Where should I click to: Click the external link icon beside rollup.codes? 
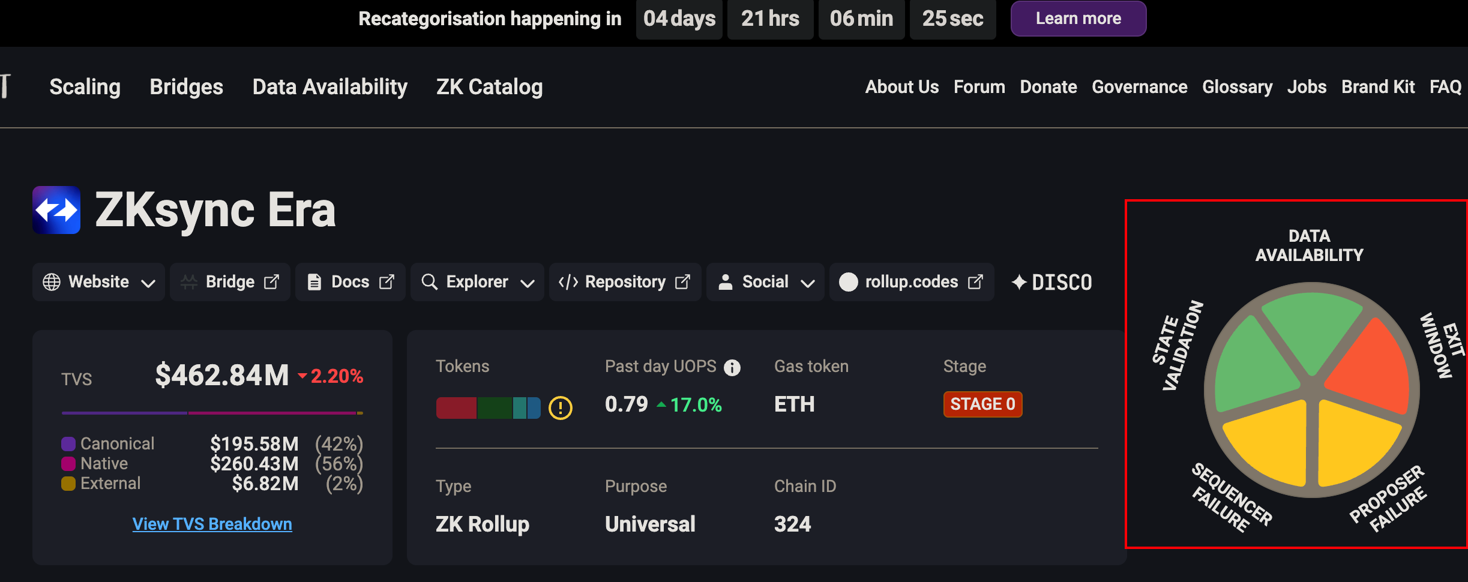tap(976, 282)
